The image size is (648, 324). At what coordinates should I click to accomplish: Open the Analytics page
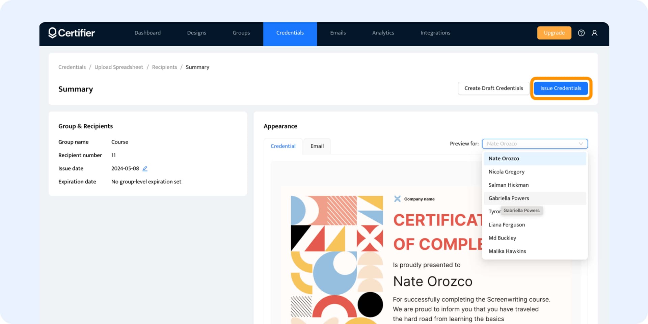click(383, 33)
